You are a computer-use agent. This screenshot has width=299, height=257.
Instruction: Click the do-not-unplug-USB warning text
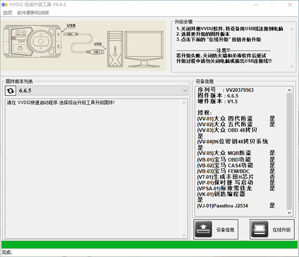click(x=224, y=61)
